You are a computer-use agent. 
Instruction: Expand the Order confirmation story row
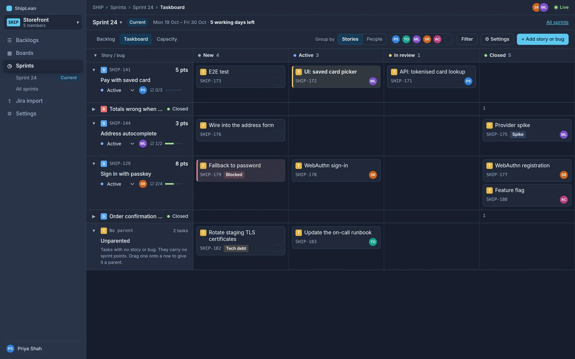94,217
